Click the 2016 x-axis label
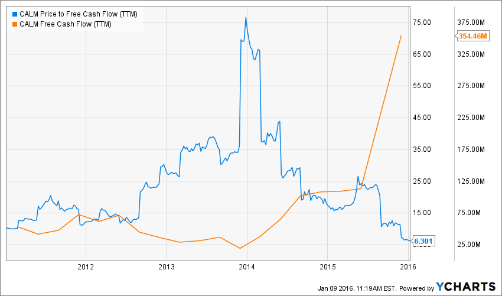This screenshot has width=502, height=296. tap(408, 267)
